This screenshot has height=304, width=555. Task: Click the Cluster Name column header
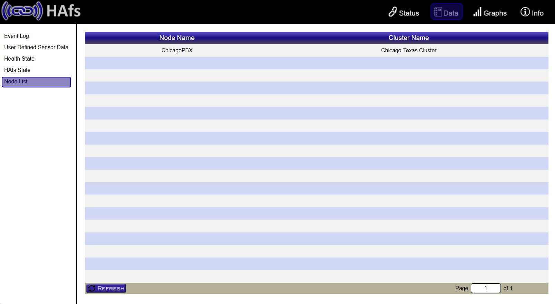pyautogui.click(x=408, y=38)
